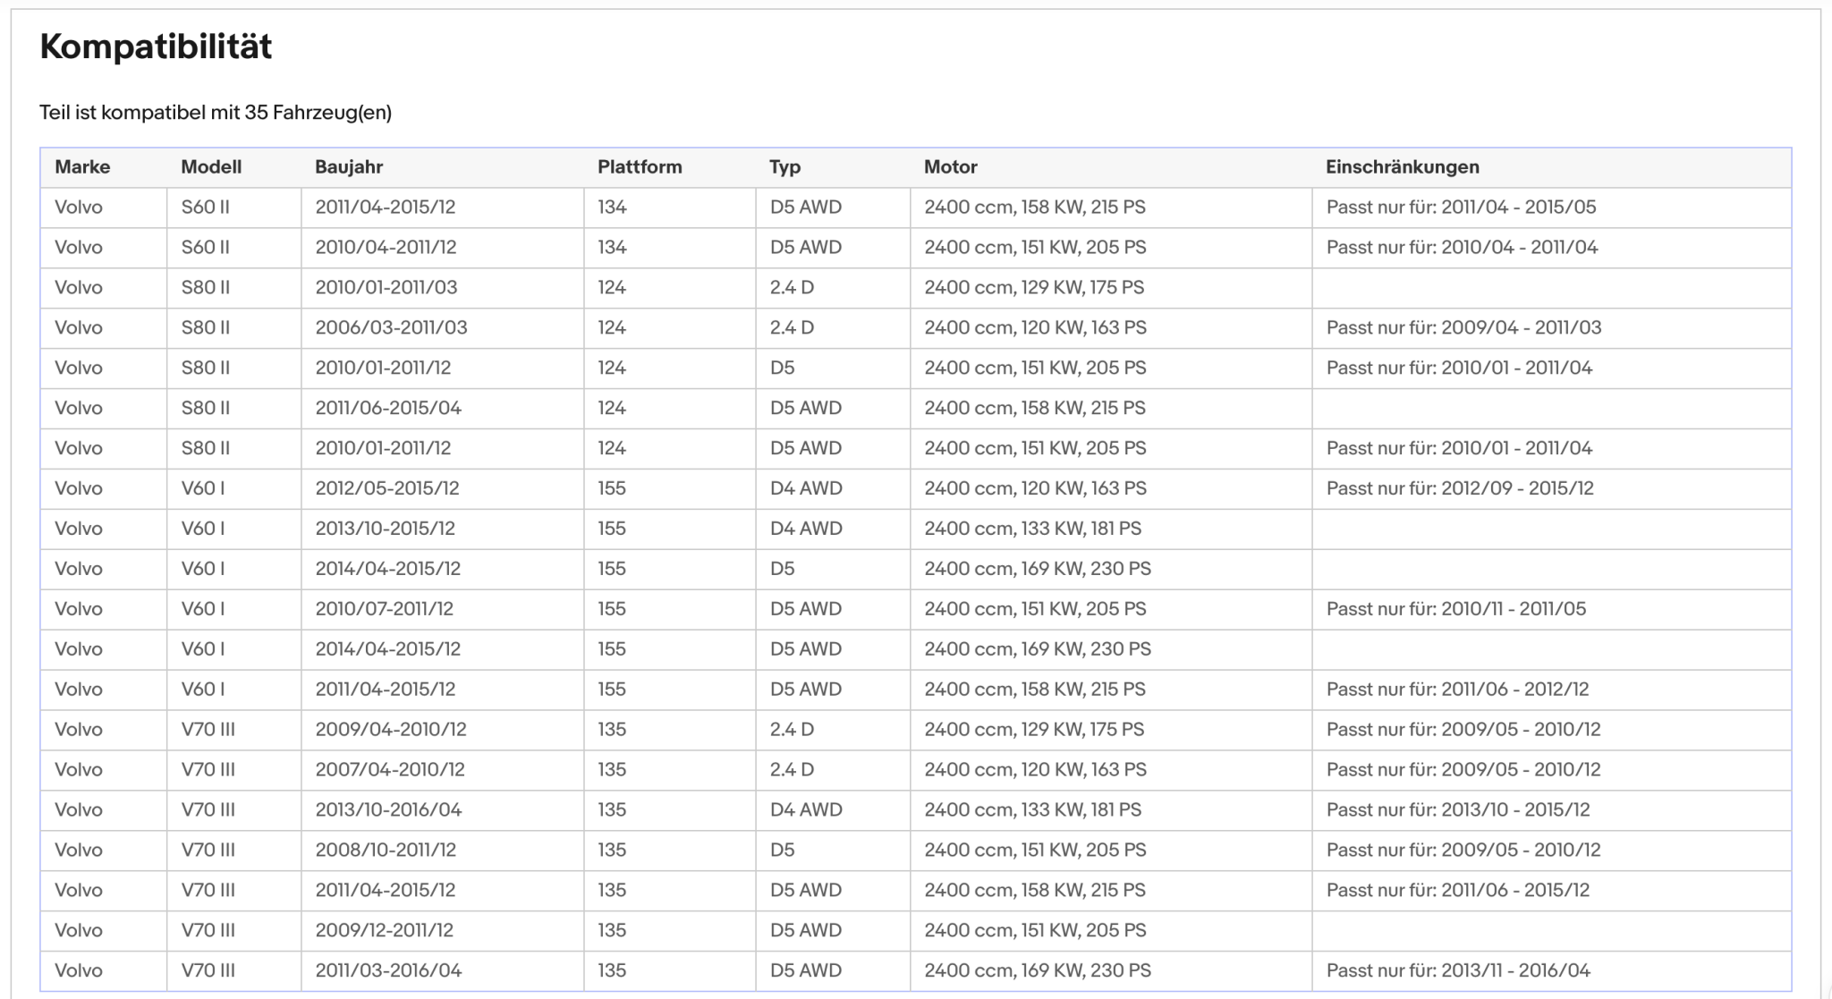Screen dimensions: 1832x999
Task: Click the Motor column header
Action: tap(951, 167)
